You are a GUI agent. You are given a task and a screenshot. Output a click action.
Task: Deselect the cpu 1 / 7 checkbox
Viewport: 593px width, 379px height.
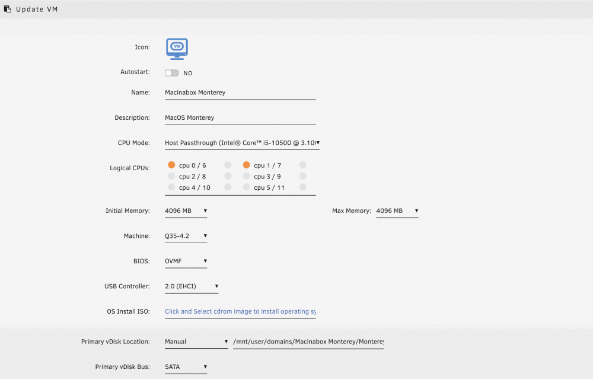click(246, 165)
